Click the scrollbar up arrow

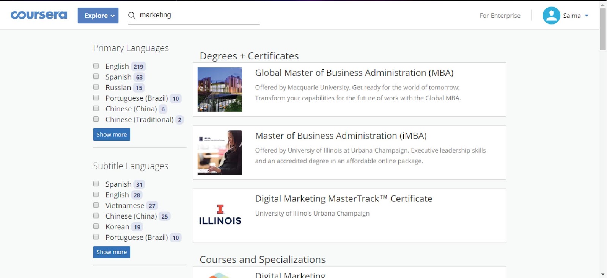(x=603, y=5)
